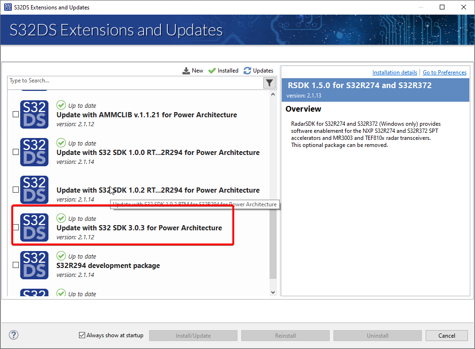
Task: Click the scrollbar down arrow
Action: click(x=273, y=292)
